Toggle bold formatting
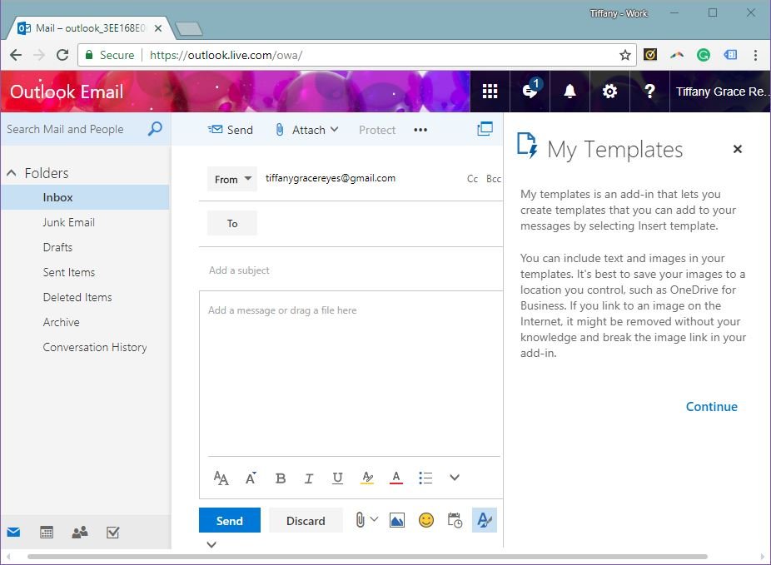The width and height of the screenshot is (771, 565). coord(281,478)
